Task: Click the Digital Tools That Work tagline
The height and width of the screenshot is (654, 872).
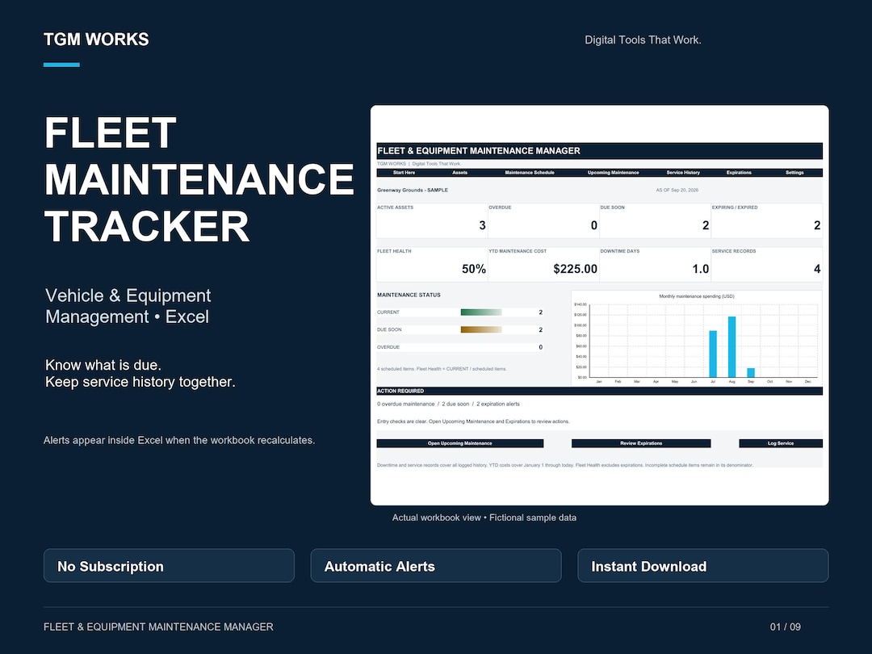Action: [x=643, y=40]
